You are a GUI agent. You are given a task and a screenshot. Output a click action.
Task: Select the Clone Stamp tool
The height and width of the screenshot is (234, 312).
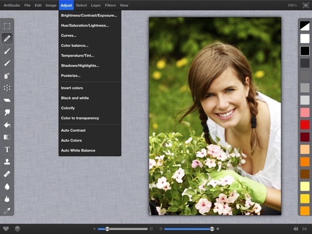coord(7,162)
